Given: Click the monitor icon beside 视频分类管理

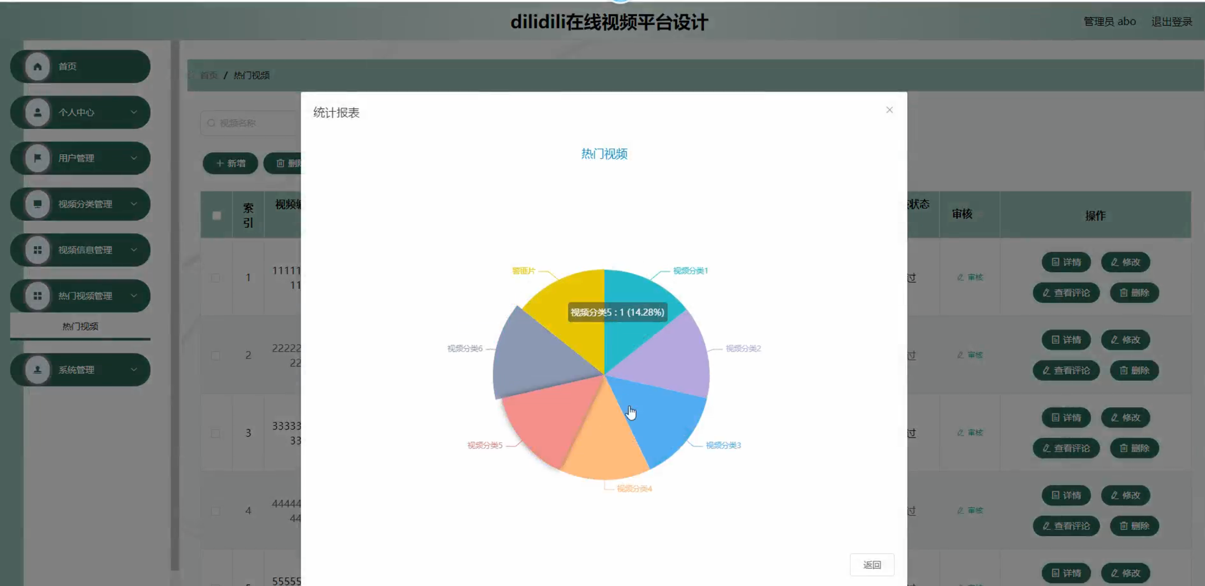Looking at the screenshot, I should (37, 204).
